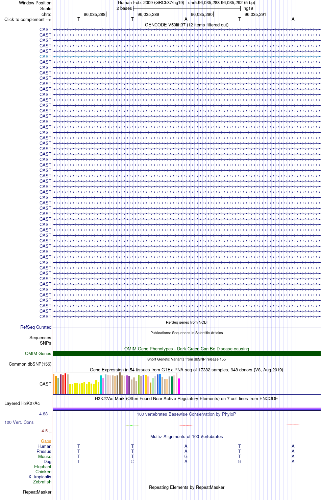Screen dimensions: 321x500
Task: Click the 'Click to complement -->' label
Action: tap(28, 19)
